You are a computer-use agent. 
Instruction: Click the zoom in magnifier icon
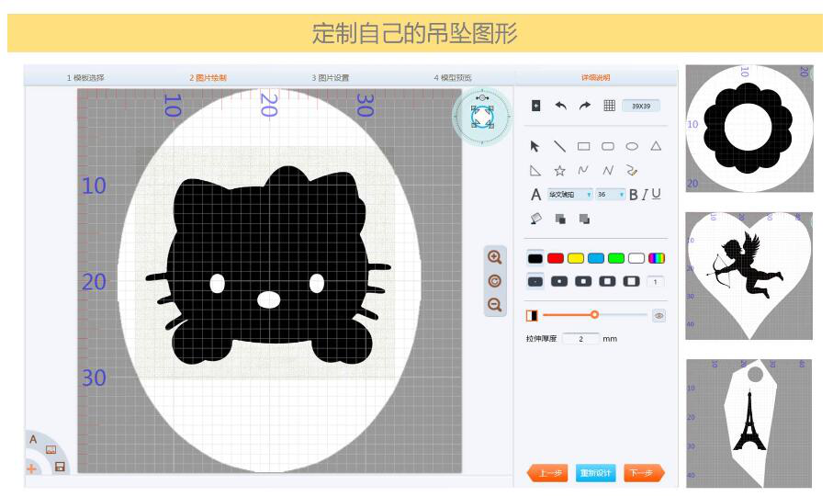(x=495, y=258)
